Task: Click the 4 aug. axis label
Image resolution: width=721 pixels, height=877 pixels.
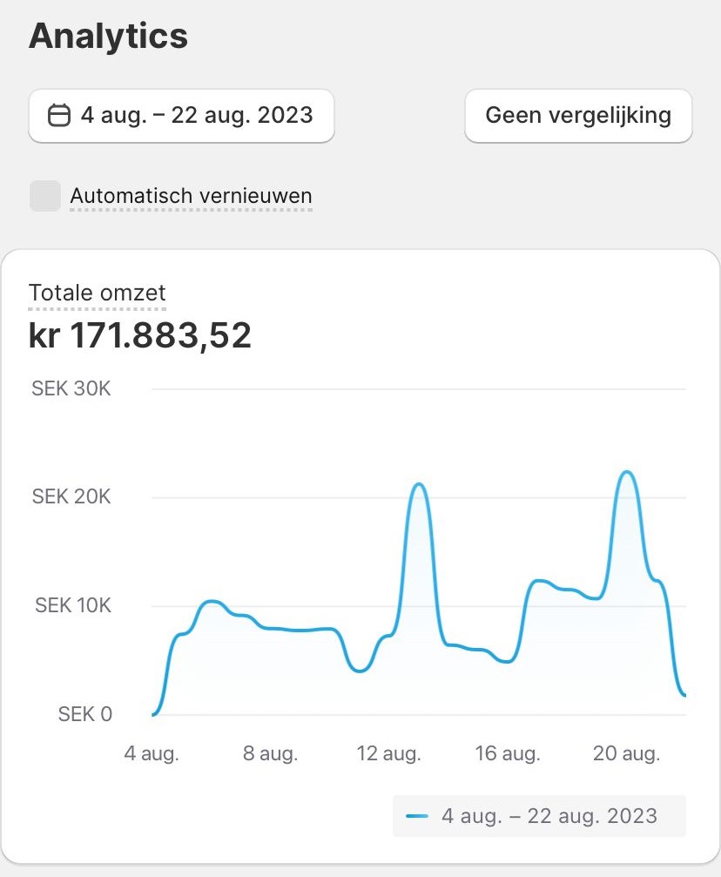Action: tap(152, 753)
